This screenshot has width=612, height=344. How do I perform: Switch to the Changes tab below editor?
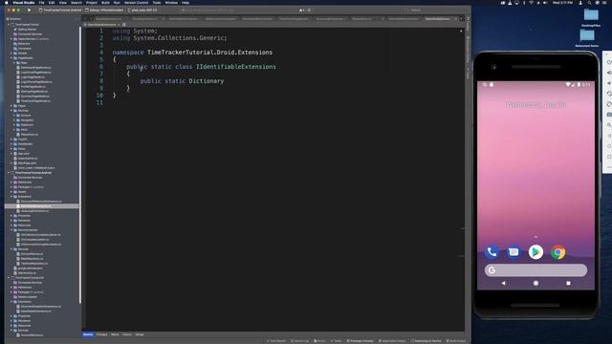click(x=101, y=334)
